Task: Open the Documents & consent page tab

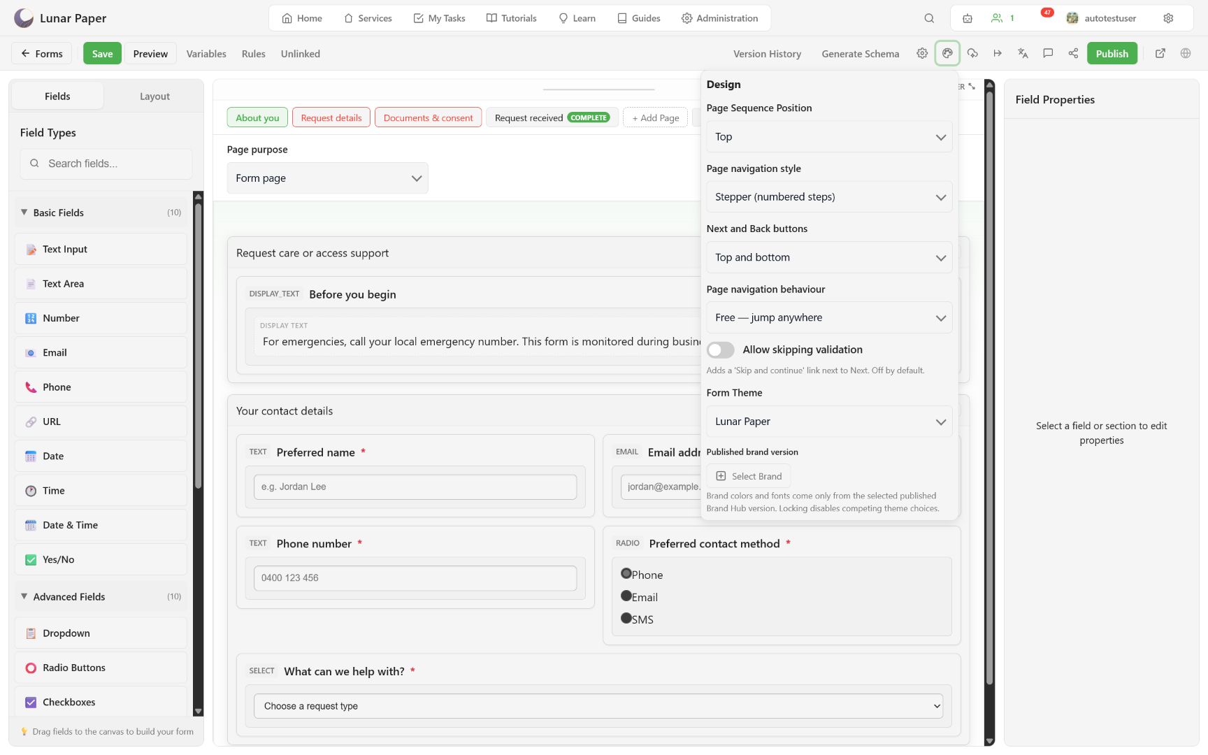Action: point(429,117)
